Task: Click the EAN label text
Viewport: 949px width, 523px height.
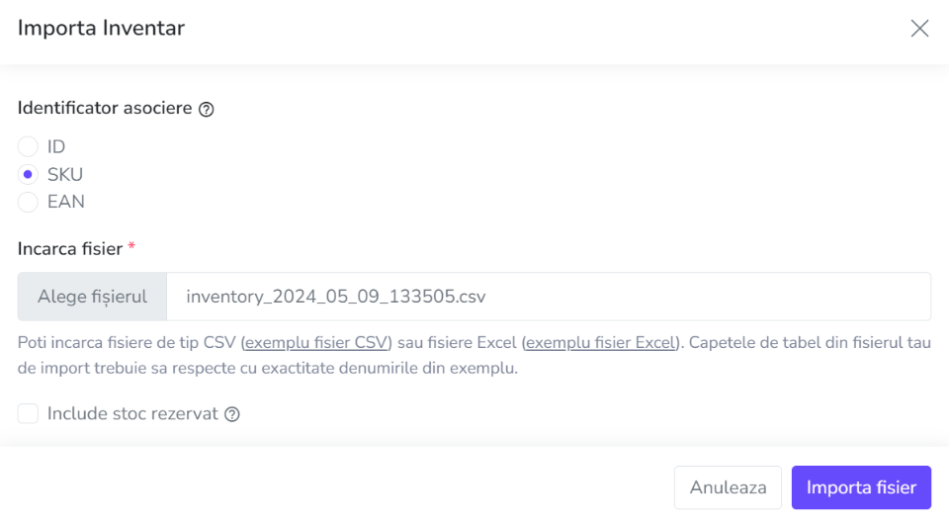Action: [66, 202]
